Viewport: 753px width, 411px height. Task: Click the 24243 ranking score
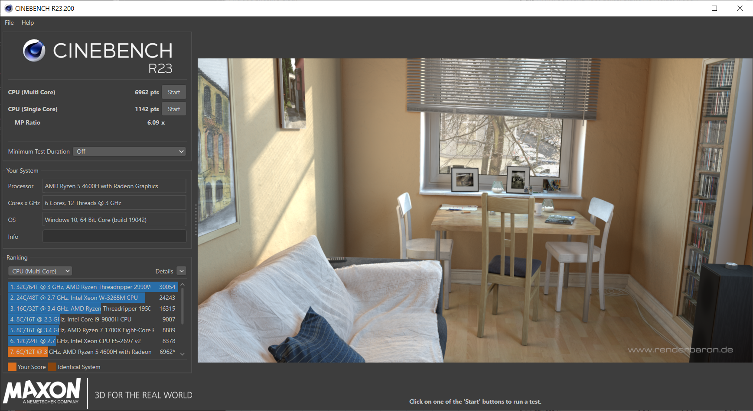tap(167, 298)
